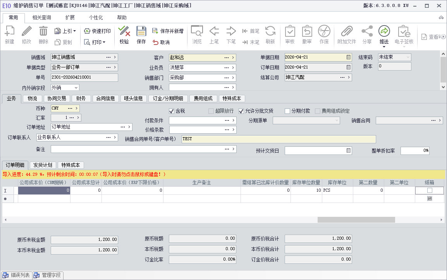Click the header area scroll down arrow
The image size is (447, 280).
pos(443,87)
